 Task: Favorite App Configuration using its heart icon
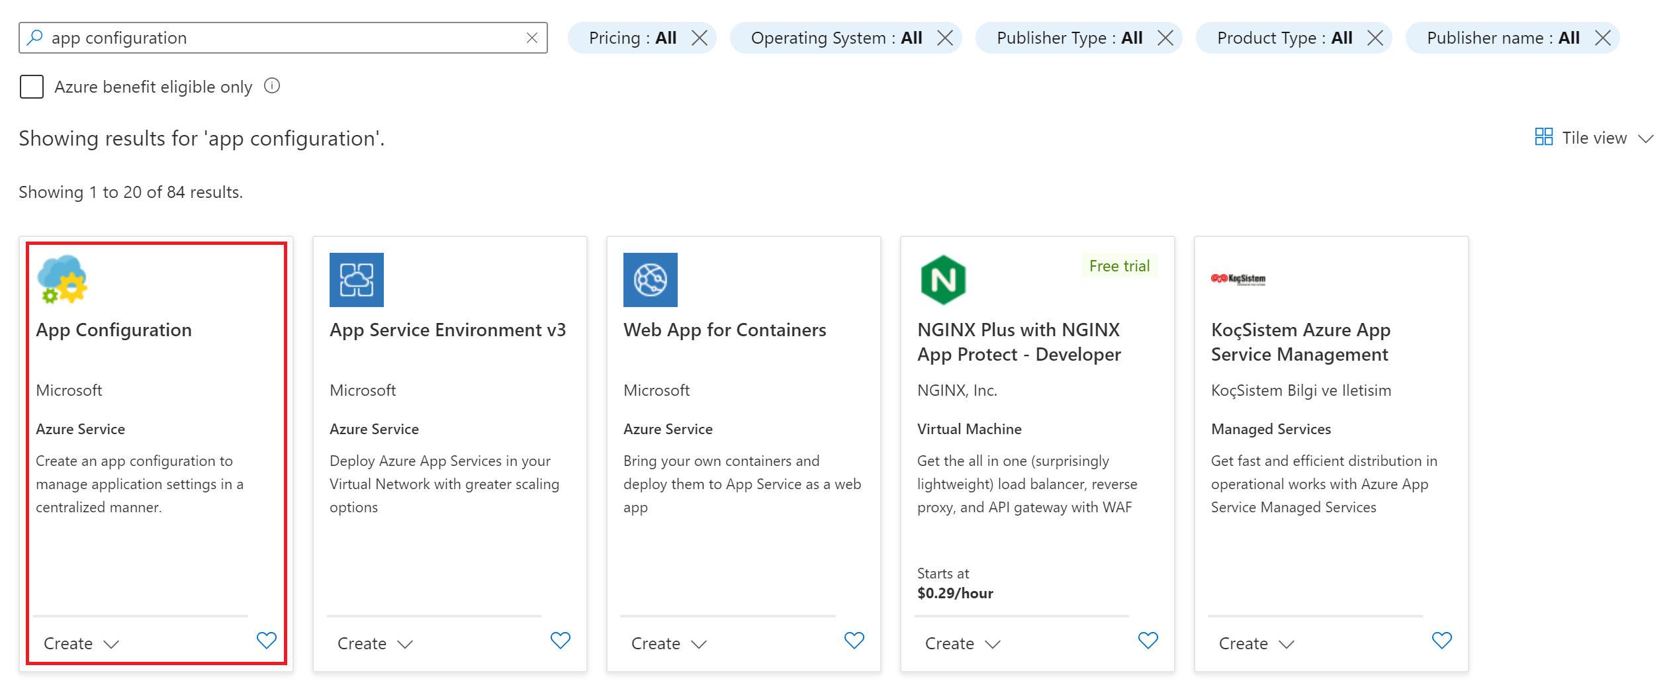coord(267,641)
